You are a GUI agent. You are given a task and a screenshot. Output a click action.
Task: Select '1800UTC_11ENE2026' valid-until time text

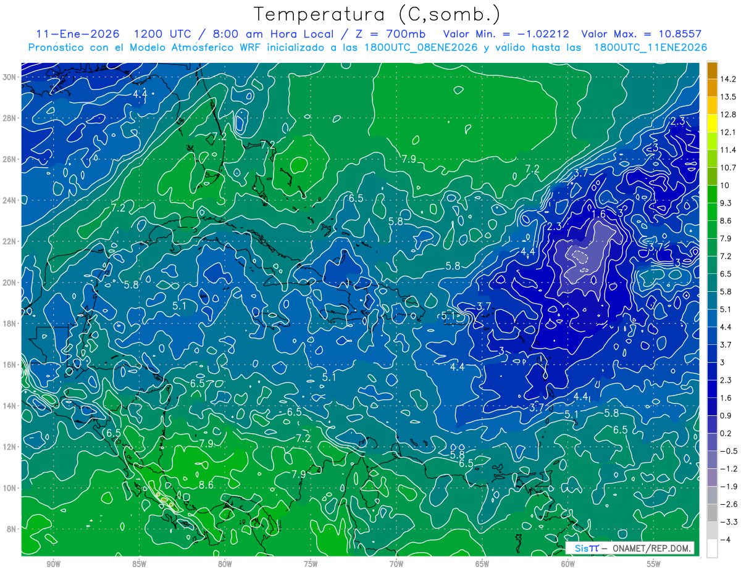(650, 48)
